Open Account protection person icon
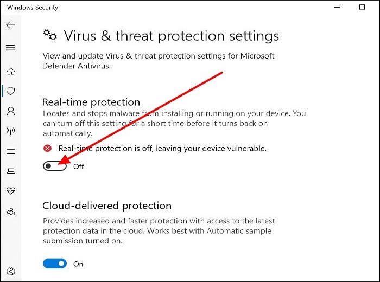380x282 pixels. coord(10,111)
